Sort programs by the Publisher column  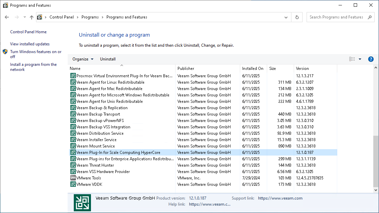pyautogui.click(x=186, y=69)
